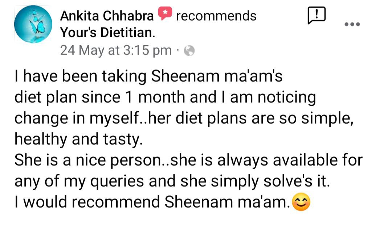
Task: Click the smiling face emoji
Action: click(x=301, y=202)
